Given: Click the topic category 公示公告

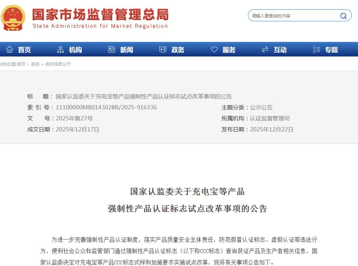Looking at the screenshot, I should 261,107.
